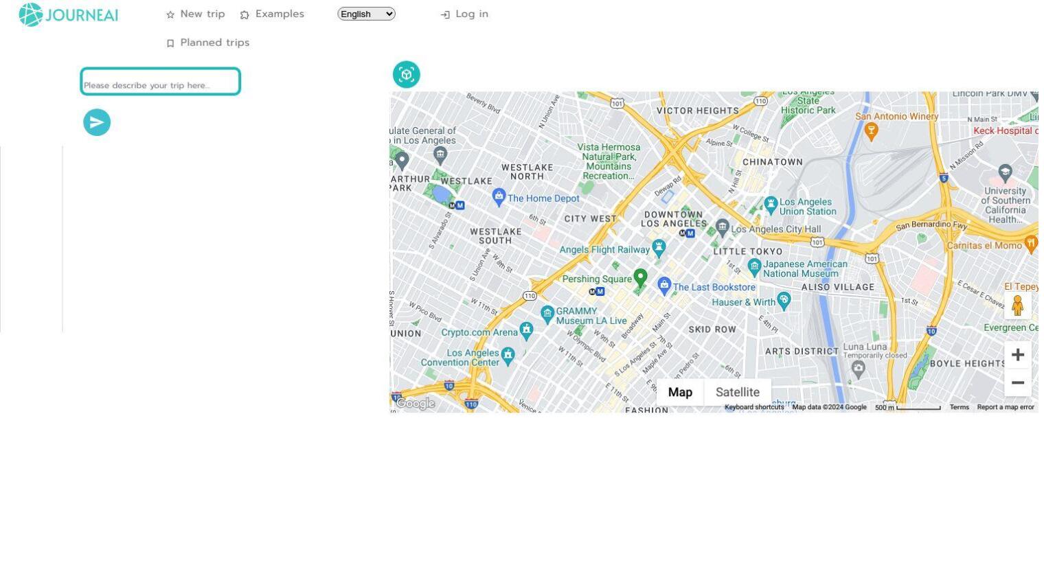Click the map scale 500 m control

click(x=907, y=407)
